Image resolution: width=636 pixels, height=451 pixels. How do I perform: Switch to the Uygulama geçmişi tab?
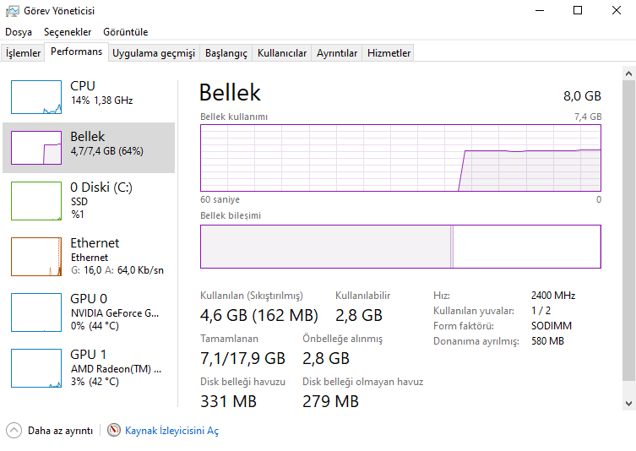(x=154, y=53)
